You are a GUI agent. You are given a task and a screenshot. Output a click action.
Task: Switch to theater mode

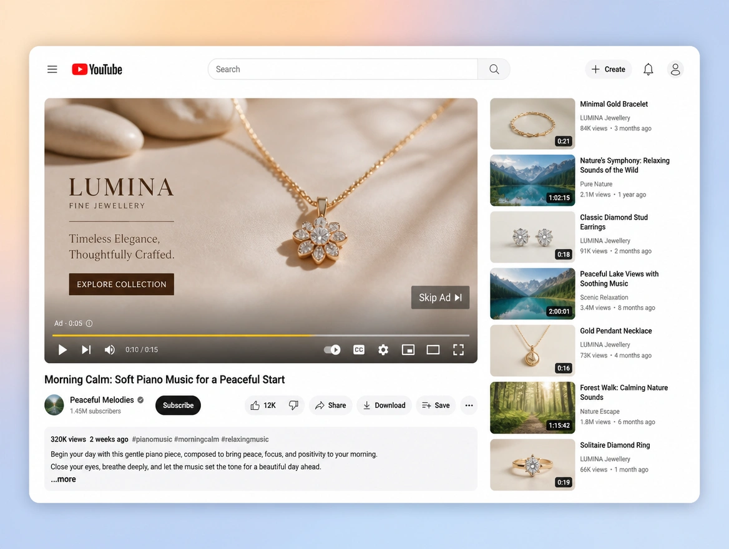click(x=433, y=349)
